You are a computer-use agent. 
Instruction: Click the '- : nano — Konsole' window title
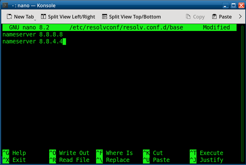pyautogui.click(x=34, y=6)
